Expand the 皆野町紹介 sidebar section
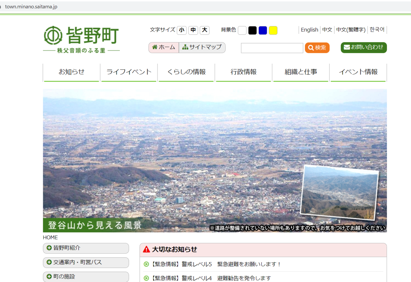Viewport: 411px width, 282px height. [x=86, y=248]
